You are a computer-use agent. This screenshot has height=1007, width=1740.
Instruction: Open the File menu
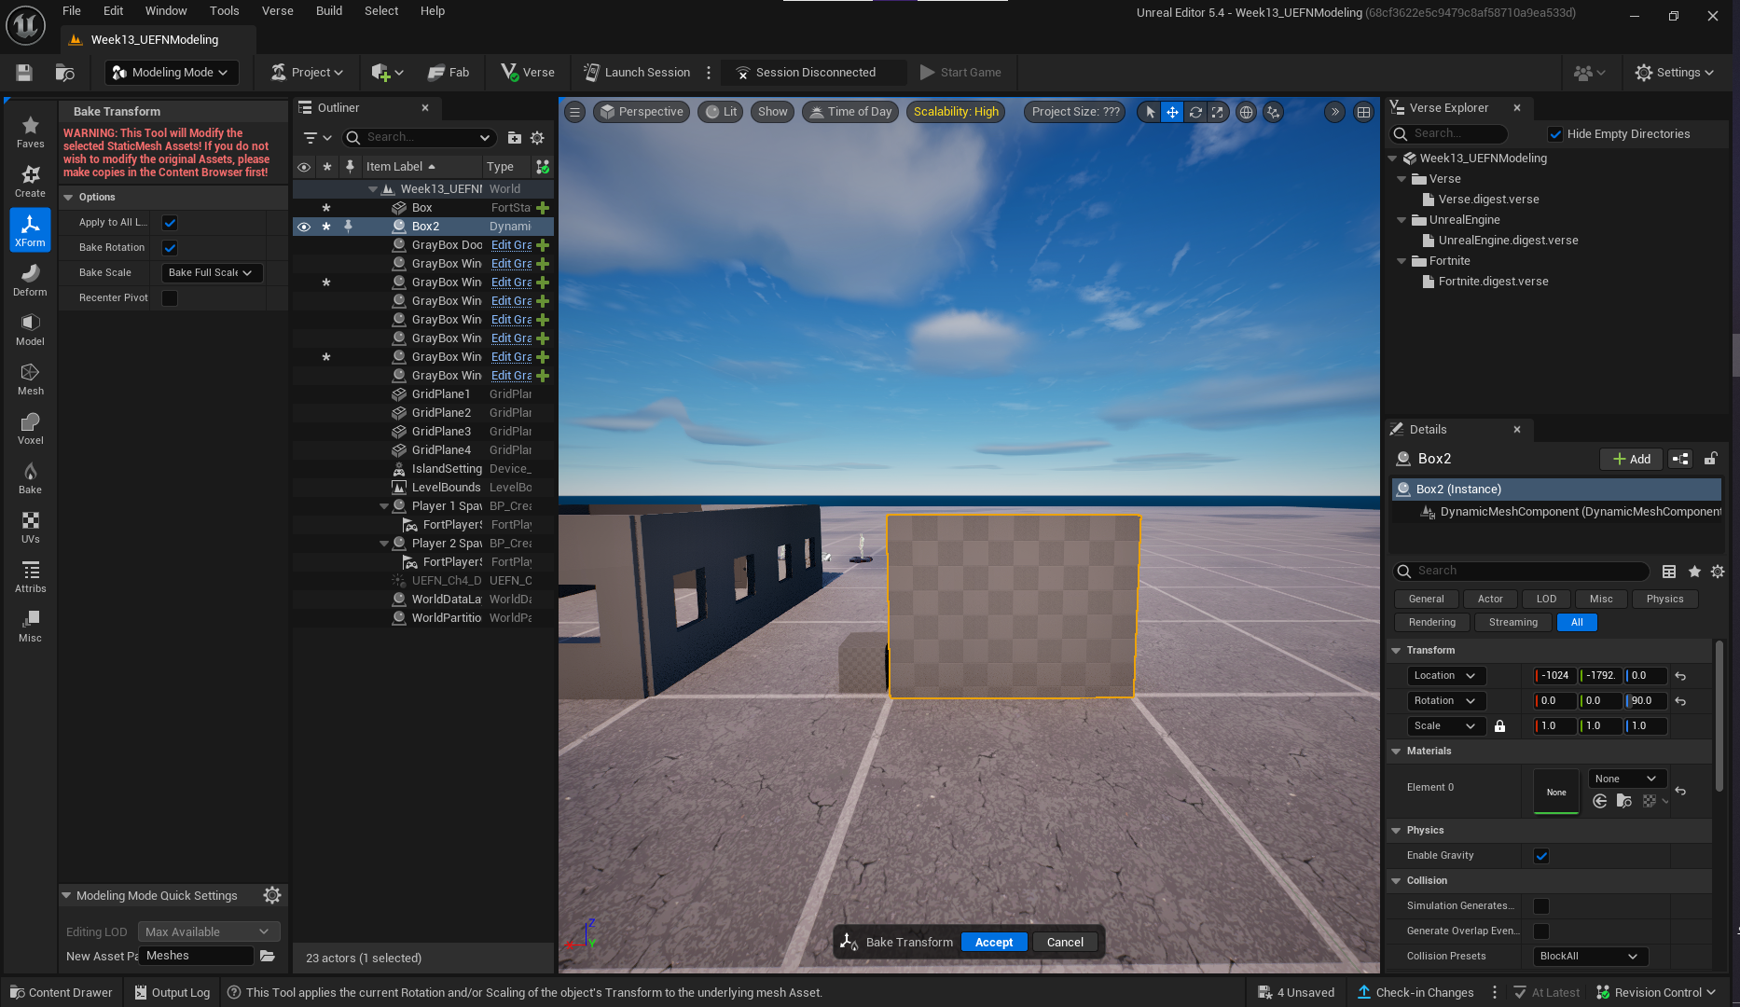[72, 10]
